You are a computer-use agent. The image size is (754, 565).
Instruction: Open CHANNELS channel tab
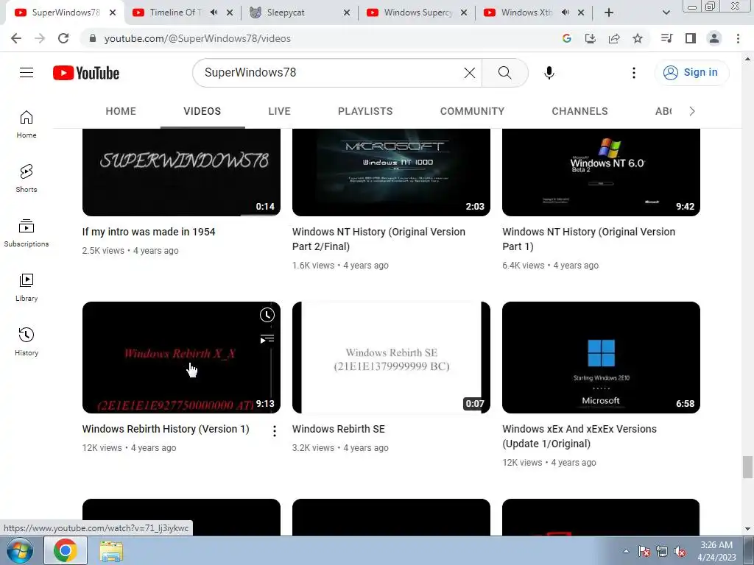click(x=580, y=112)
